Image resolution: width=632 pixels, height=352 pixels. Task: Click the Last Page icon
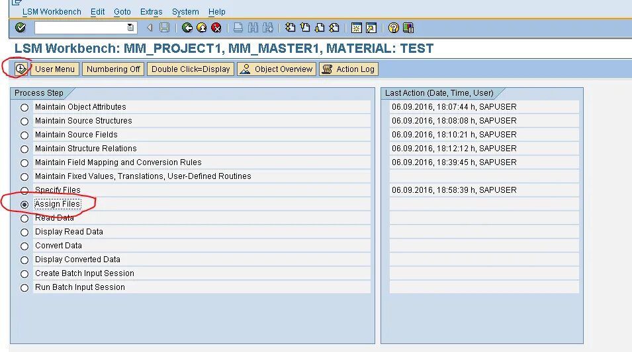[334, 27]
